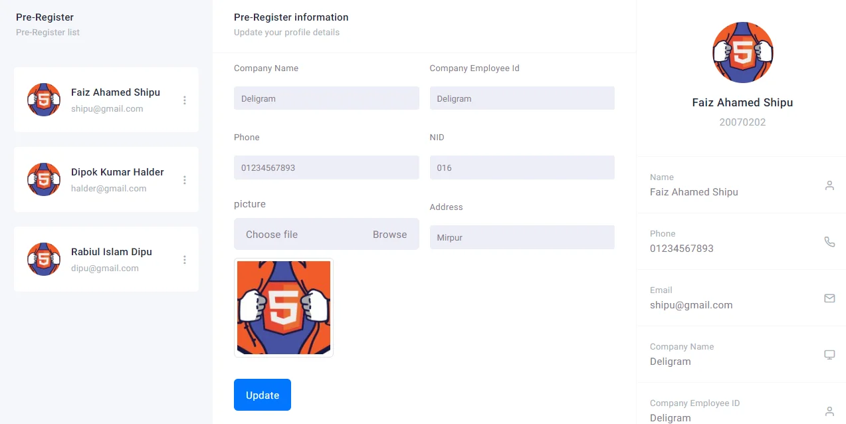Screen dimensions: 846x424
Task: Click person icon beside Company Employee ID
Action: tap(829, 411)
